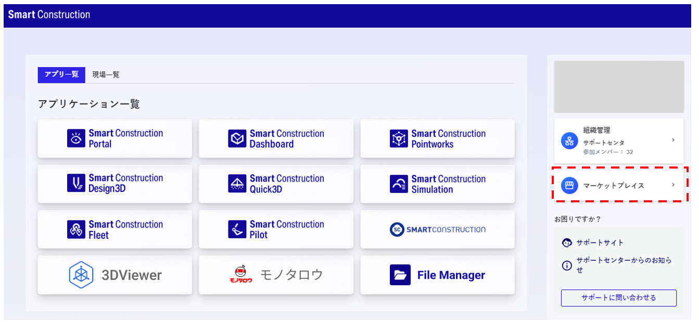Open the Smart Construction Pointworks icon
The height and width of the screenshot is (322, 699).
point(399,138)
